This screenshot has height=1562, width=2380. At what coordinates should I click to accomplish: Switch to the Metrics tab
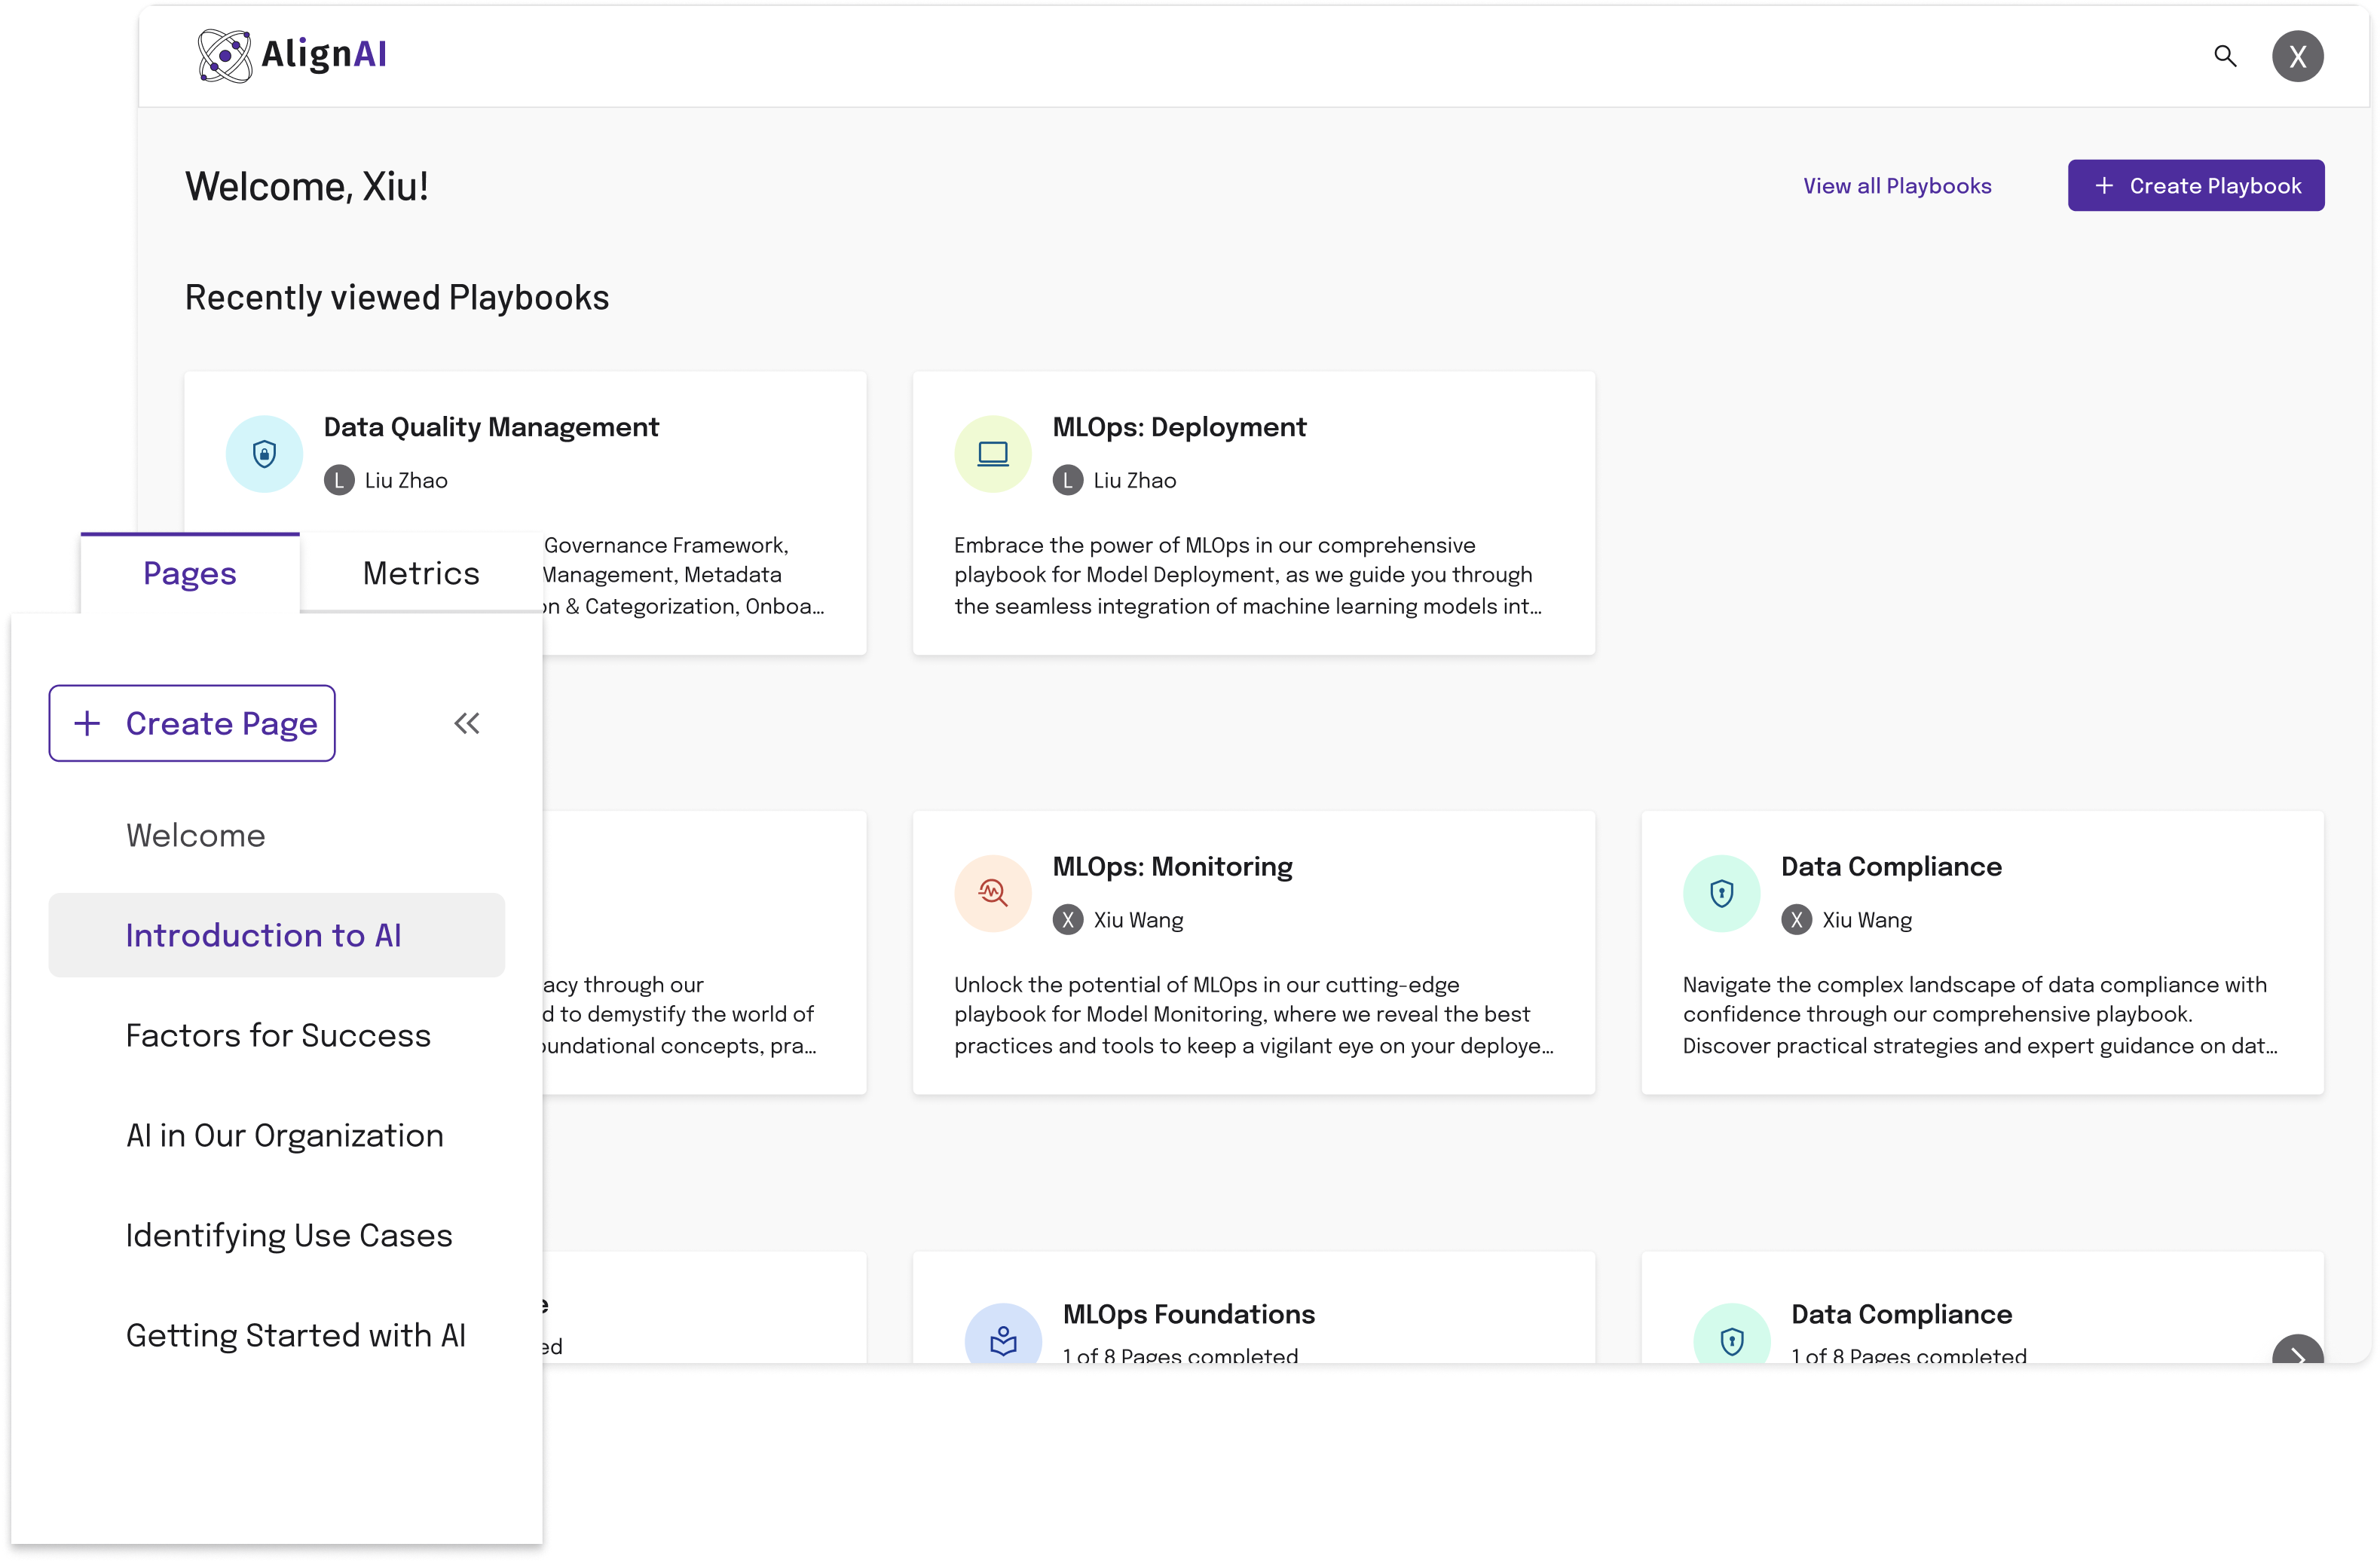click(419, 572)
